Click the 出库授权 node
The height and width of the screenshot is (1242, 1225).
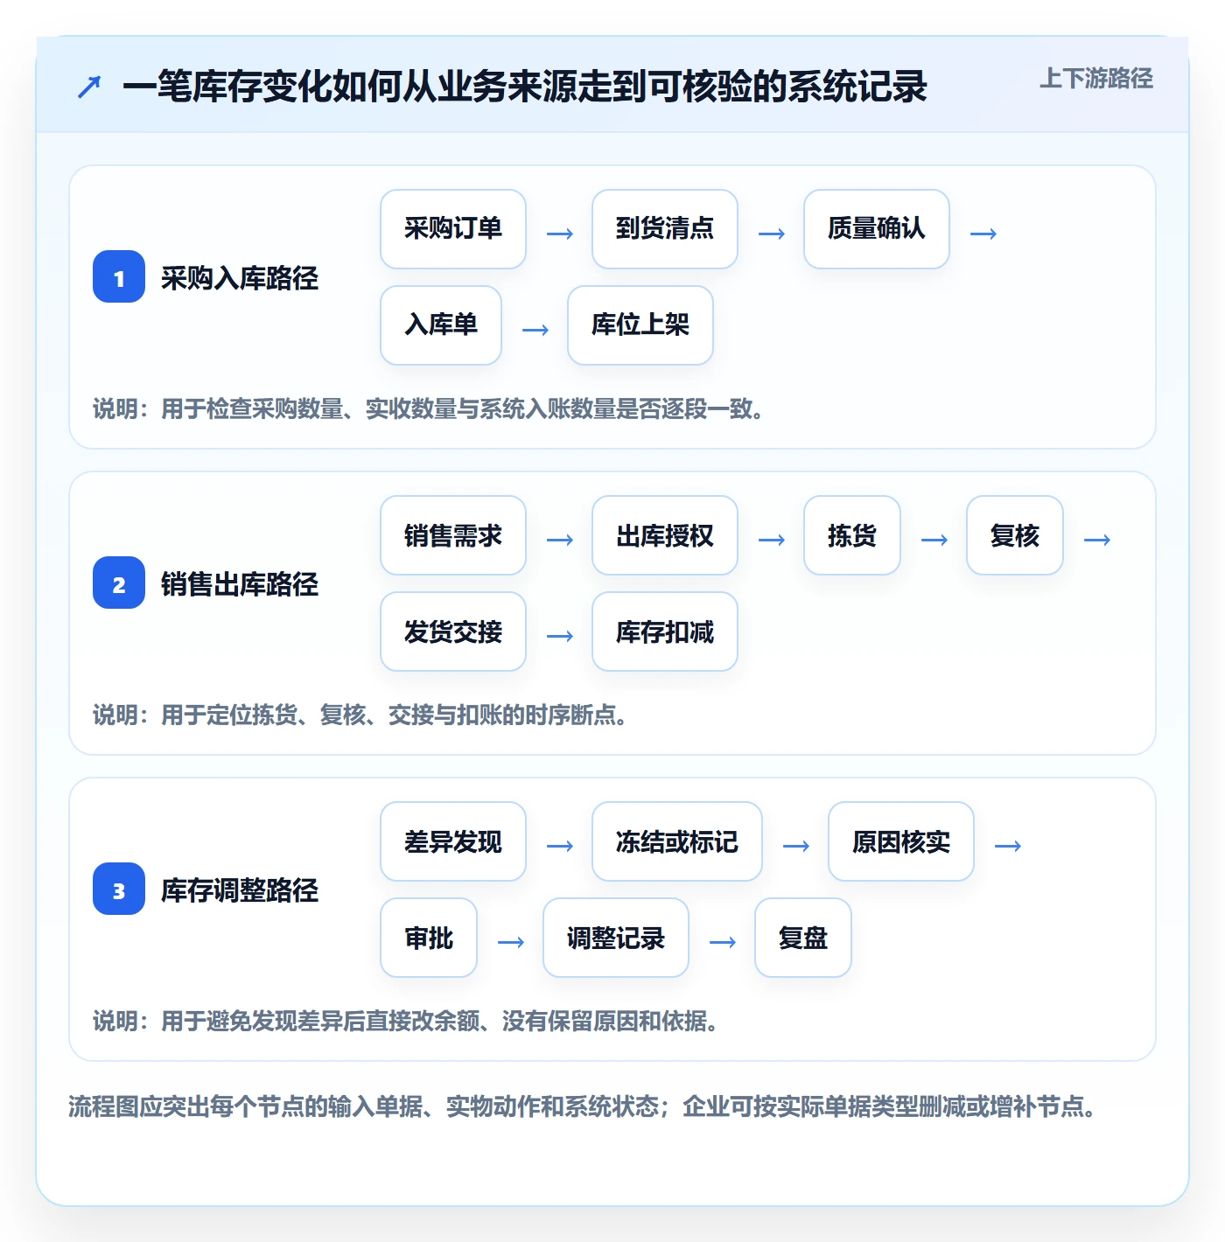click(x=665, y=535)
